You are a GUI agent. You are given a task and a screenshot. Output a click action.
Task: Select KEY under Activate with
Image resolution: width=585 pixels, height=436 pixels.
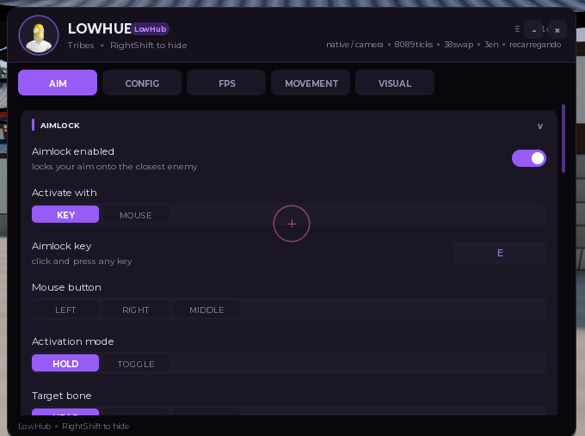65,214
